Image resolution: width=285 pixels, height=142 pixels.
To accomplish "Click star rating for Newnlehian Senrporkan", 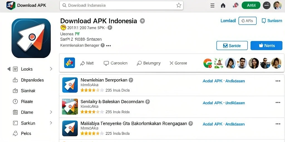I will point(92,90).
